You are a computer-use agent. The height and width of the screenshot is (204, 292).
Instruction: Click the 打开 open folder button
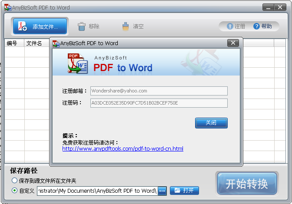pos(184,191)
